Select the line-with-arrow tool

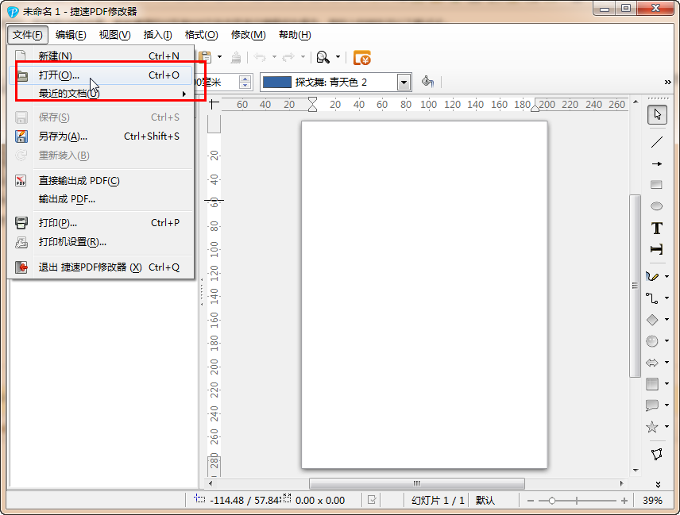(x=657, y=163)
